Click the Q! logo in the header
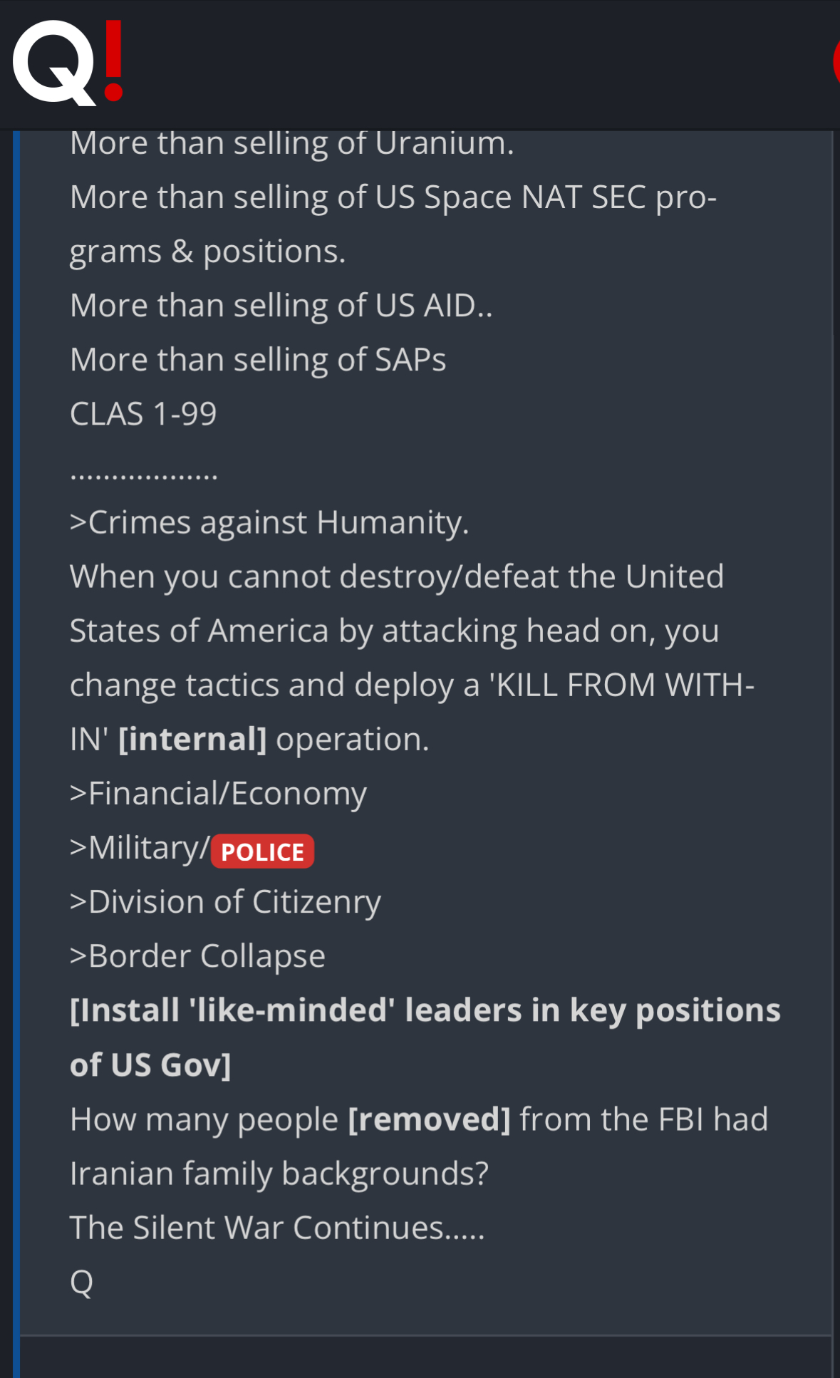 tap(68, 63)
